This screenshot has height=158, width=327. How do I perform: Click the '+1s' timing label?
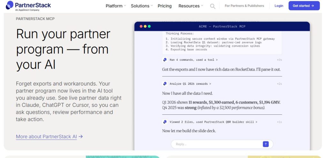pos(279,122)
